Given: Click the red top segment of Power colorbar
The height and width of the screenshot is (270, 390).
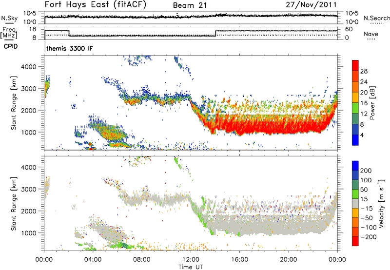Looking at the screenshot, I should click(x=355, y=65).
